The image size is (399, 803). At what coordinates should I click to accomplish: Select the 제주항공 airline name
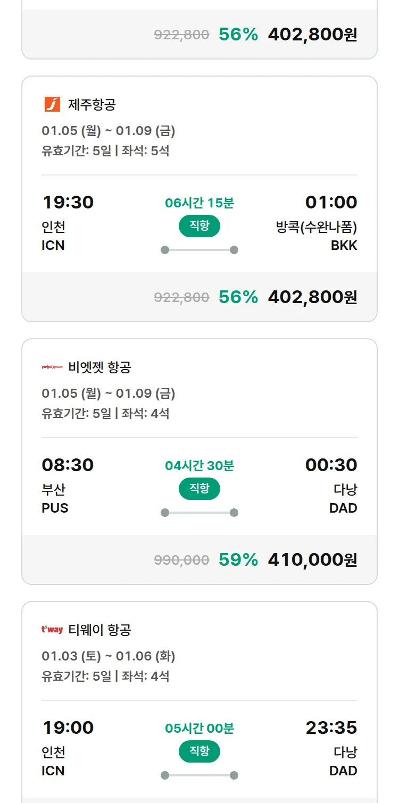(92, 104)
